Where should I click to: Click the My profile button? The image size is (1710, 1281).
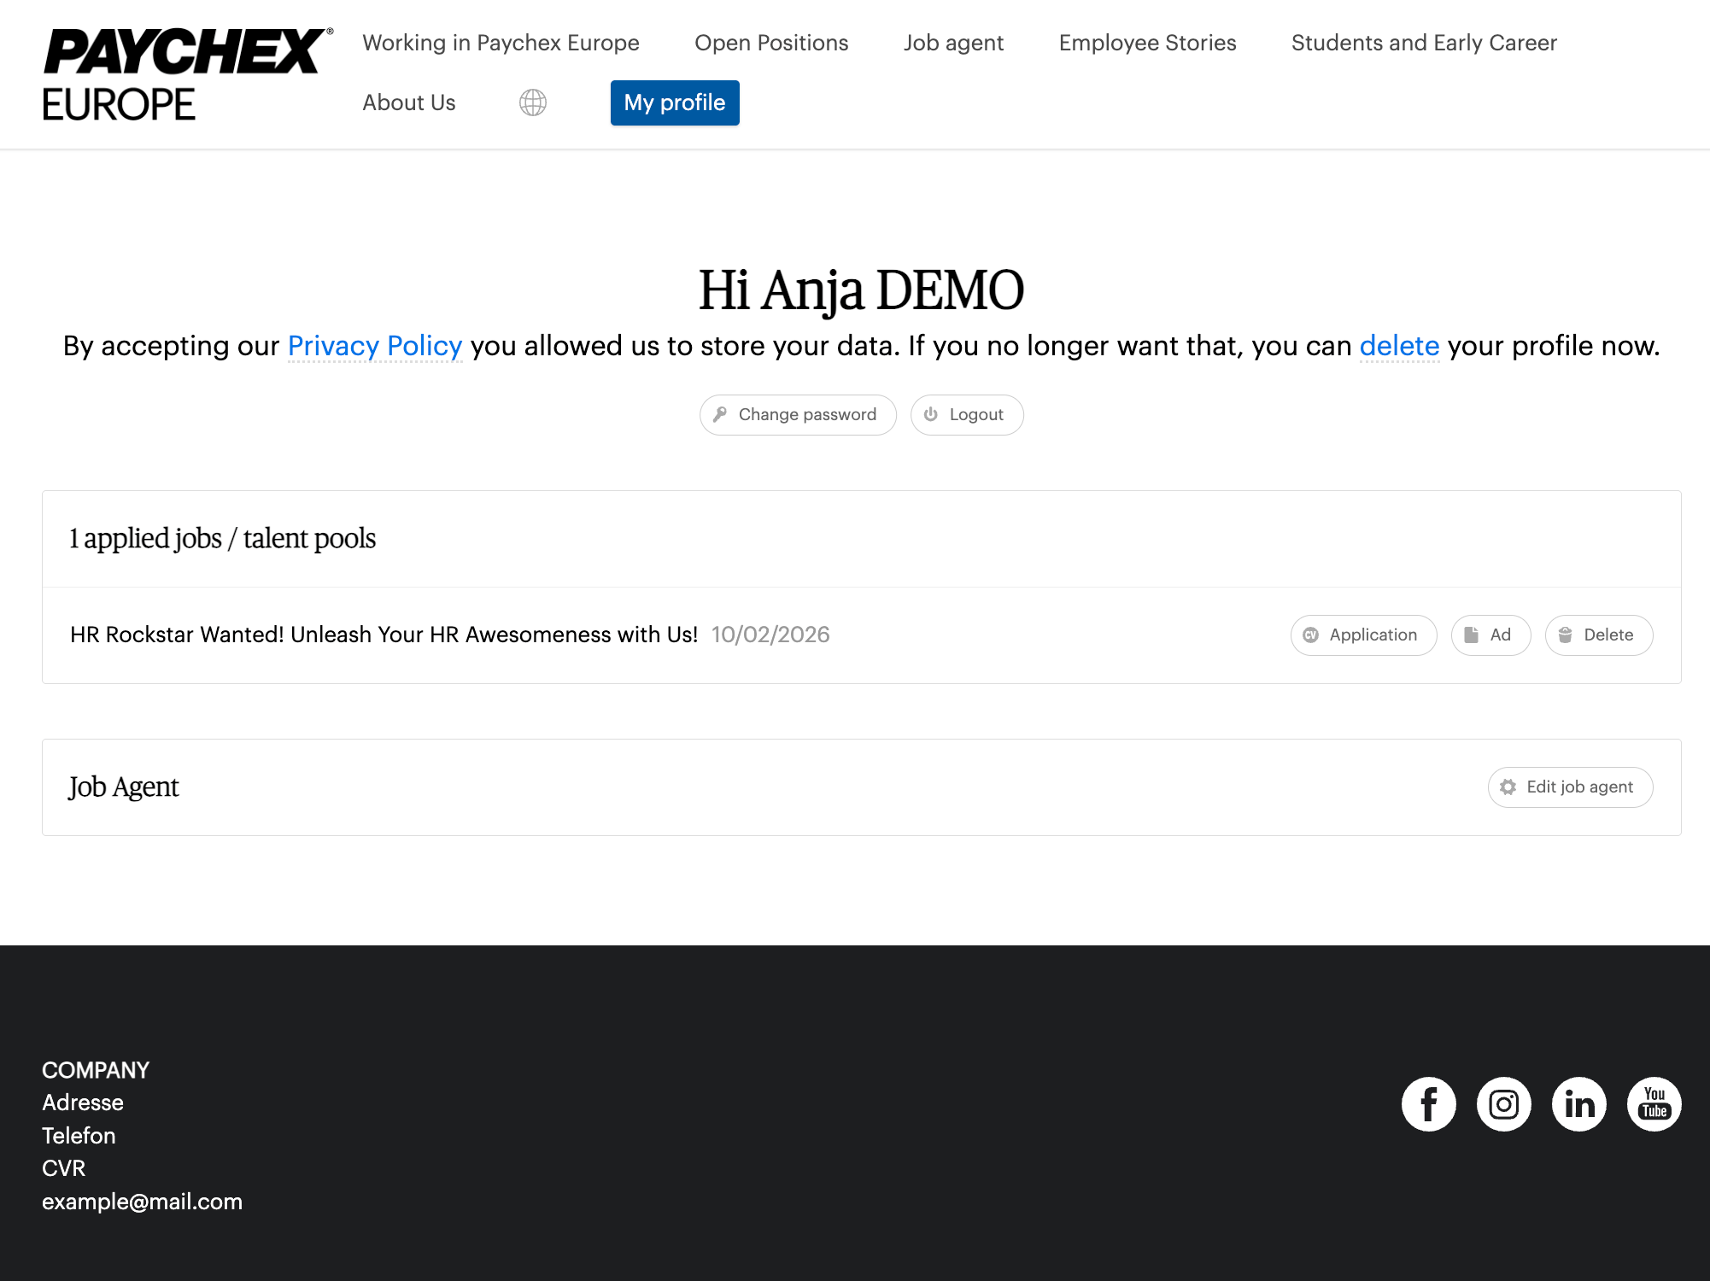pos(675,102)
